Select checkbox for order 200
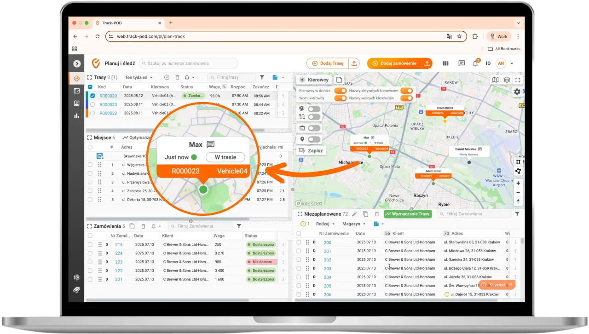Screen dimensions: 589x334 click(x=299, y=242)
